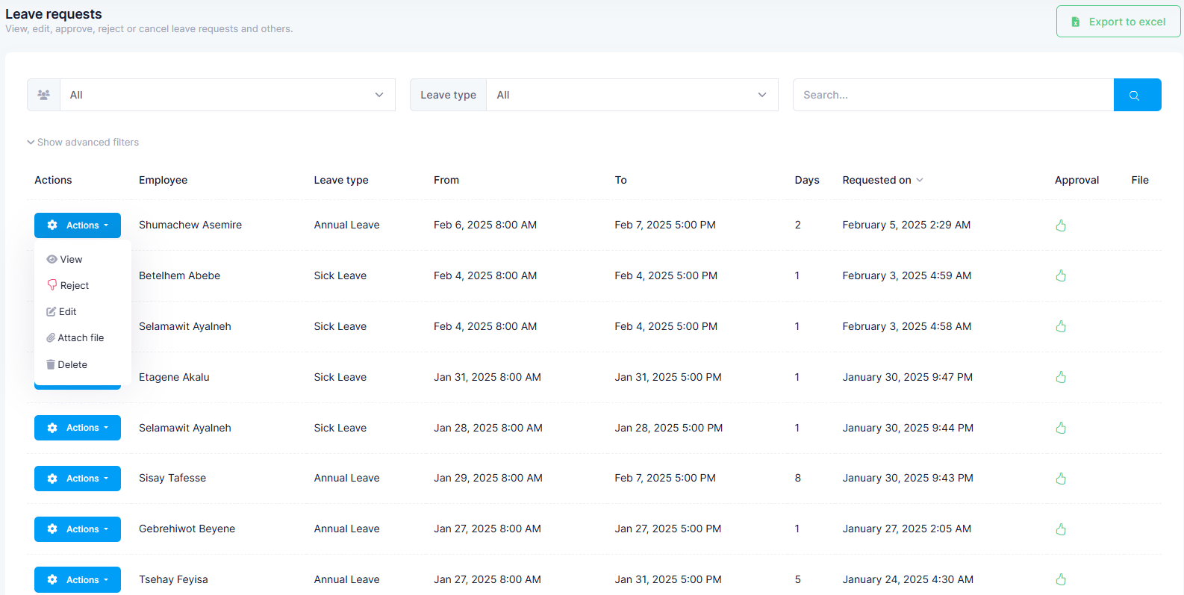Click the employee group icon beside filter

pyautogui.click(x=44, y=95)
